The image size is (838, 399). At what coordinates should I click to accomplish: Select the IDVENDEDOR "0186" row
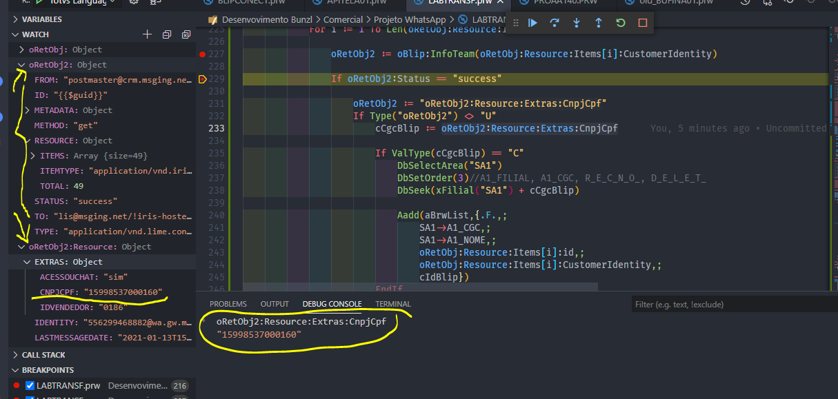pyautogui.click(x=102, y=307)
